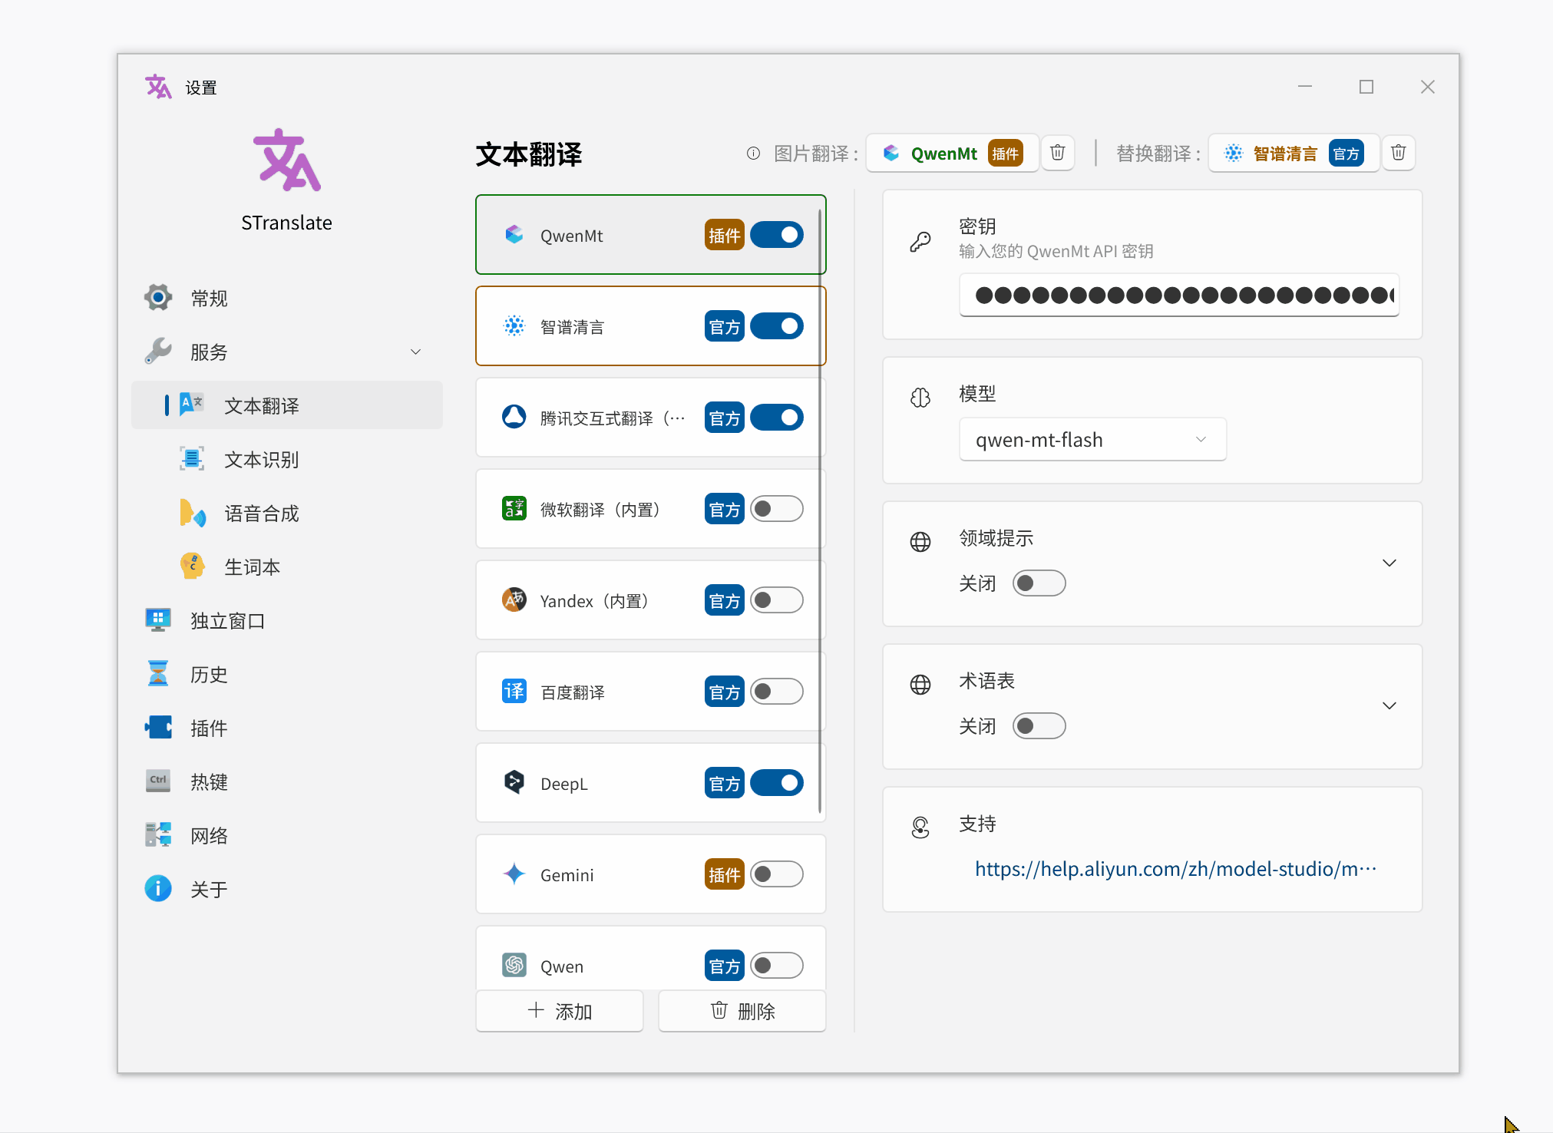
Task: Click the 添加 add service button
Action: pyautogui.click(x=559, y=1011)
